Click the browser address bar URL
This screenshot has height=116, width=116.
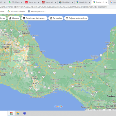point(54,7)
